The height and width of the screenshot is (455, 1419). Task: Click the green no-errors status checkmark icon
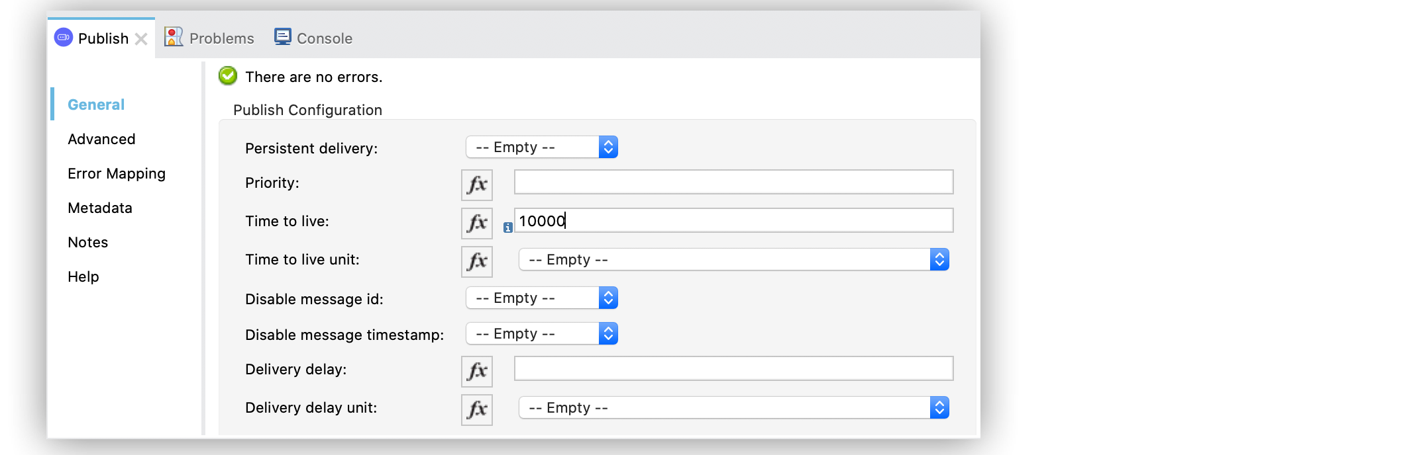[x=228, y=76]
